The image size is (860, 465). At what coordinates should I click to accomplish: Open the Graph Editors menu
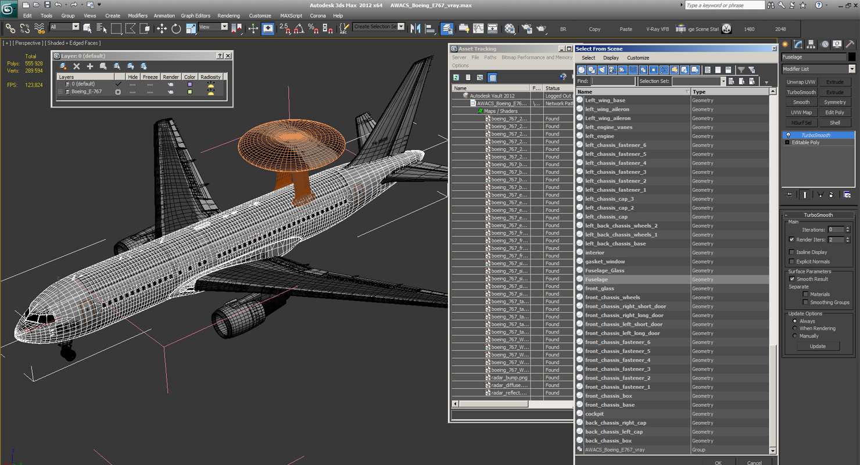pyautogui.click(x=196, y=16)
